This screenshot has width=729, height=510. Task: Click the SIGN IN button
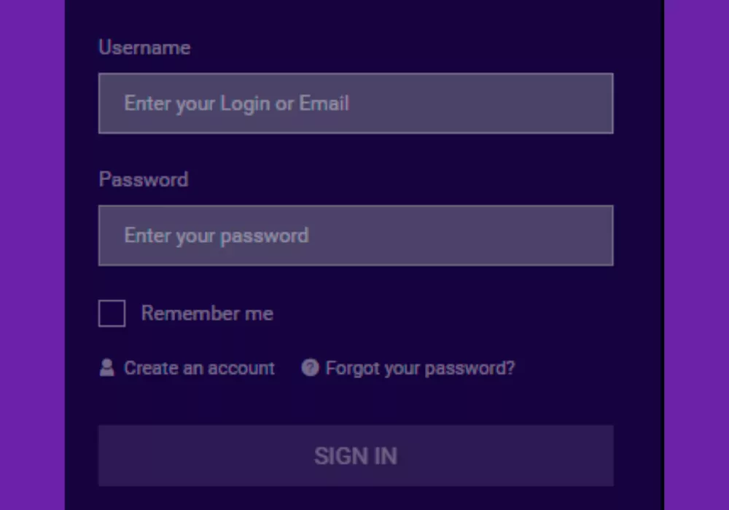click(x=356, y=455)
